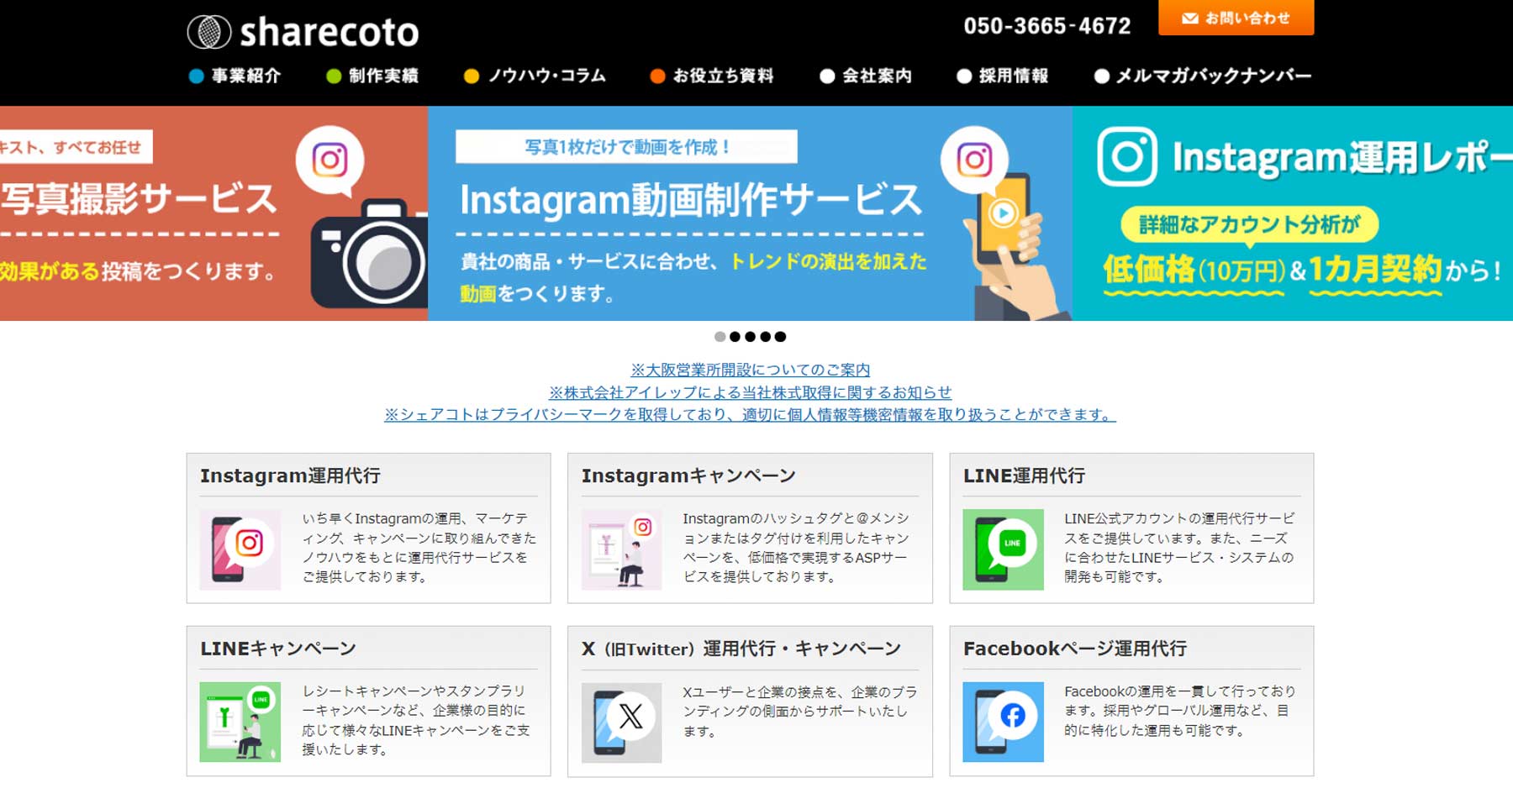Screen dimensions: 1513x788
Task: Click the Instagramキャンペーン illustration icon
Action: click(621, 549)
